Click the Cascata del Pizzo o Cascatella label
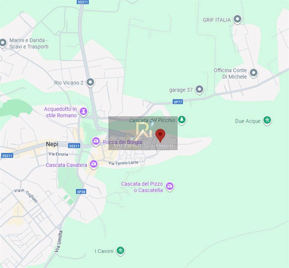Image resolution: width=289 pixels, height=268 pixels. tap(142, 187)
